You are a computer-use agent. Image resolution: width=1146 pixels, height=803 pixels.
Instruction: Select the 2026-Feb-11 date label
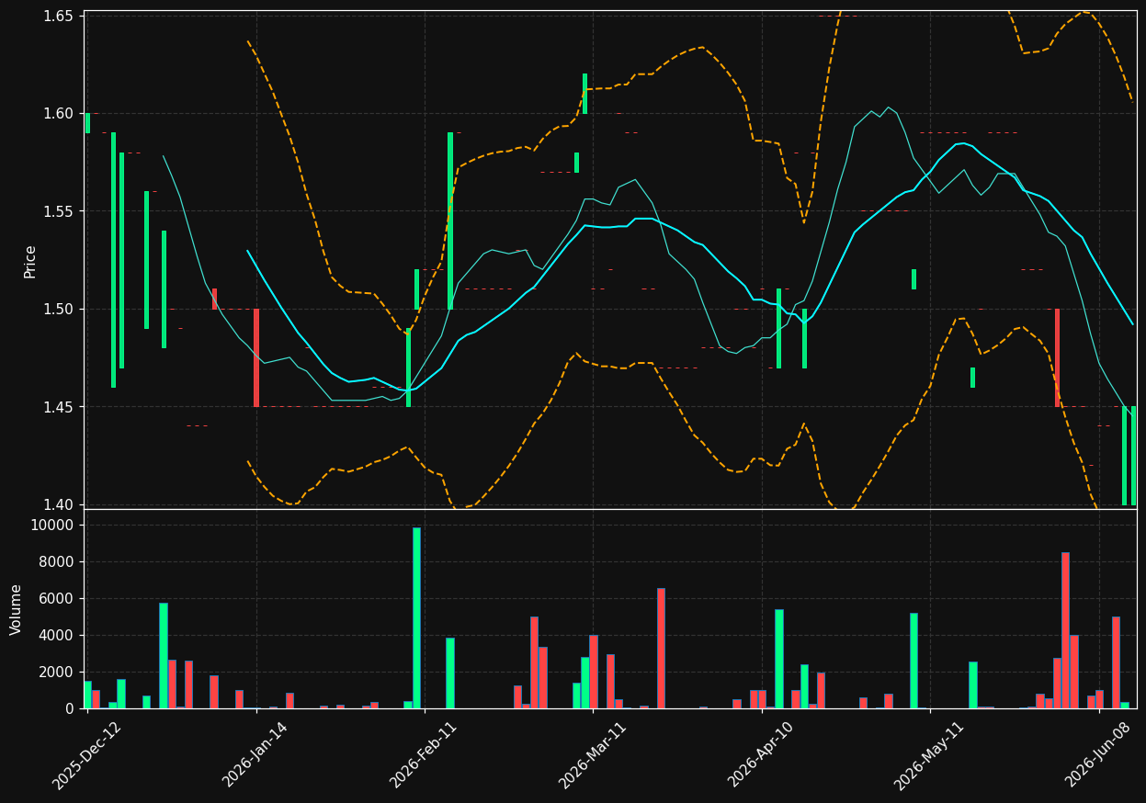[424, 755]
